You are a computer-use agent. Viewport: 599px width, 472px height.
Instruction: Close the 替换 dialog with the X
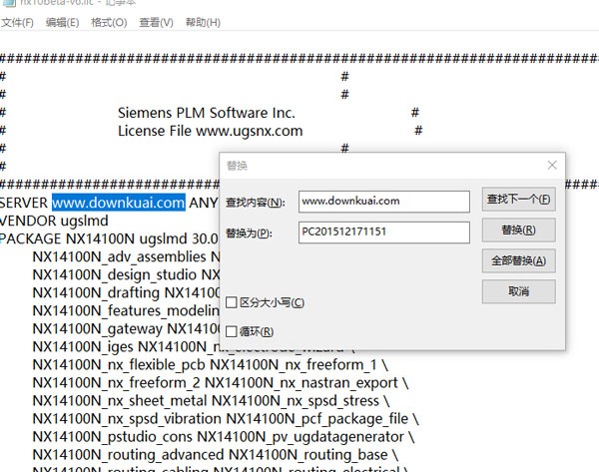552,165
